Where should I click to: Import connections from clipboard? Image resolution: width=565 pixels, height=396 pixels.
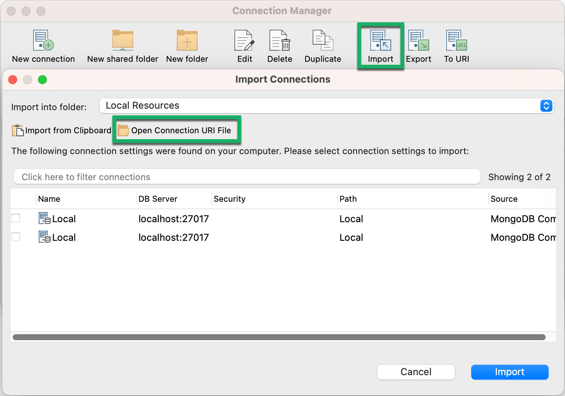(61, 130)
